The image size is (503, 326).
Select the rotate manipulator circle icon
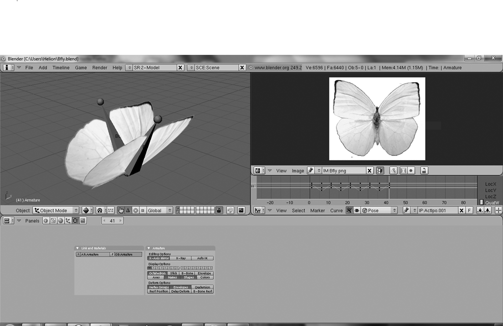pyautogui.click(x=135, y=210)
